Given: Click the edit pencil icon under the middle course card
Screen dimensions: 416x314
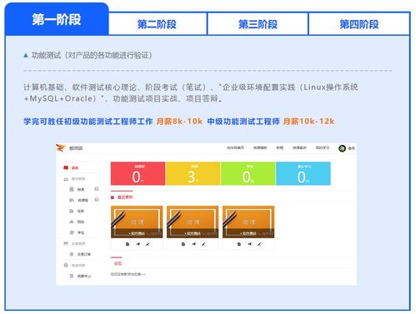Looking at the screenshot, I should click(203, 244).
